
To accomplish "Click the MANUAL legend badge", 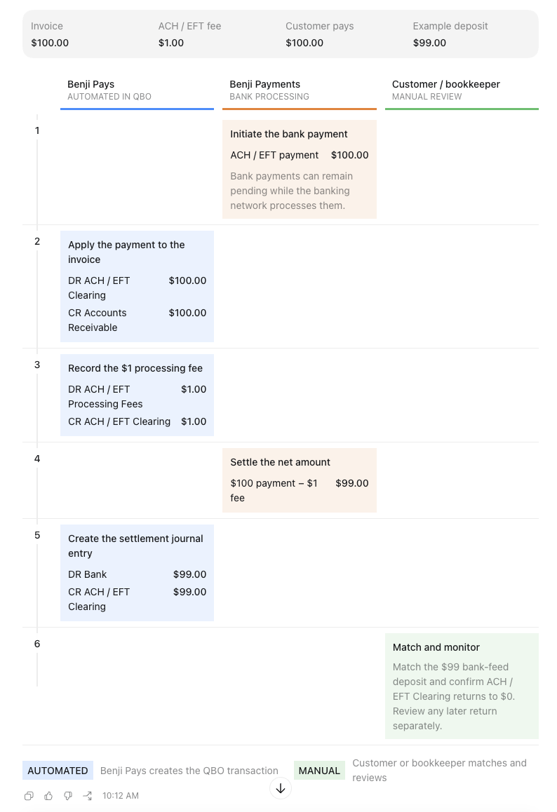I will (319, 771).
